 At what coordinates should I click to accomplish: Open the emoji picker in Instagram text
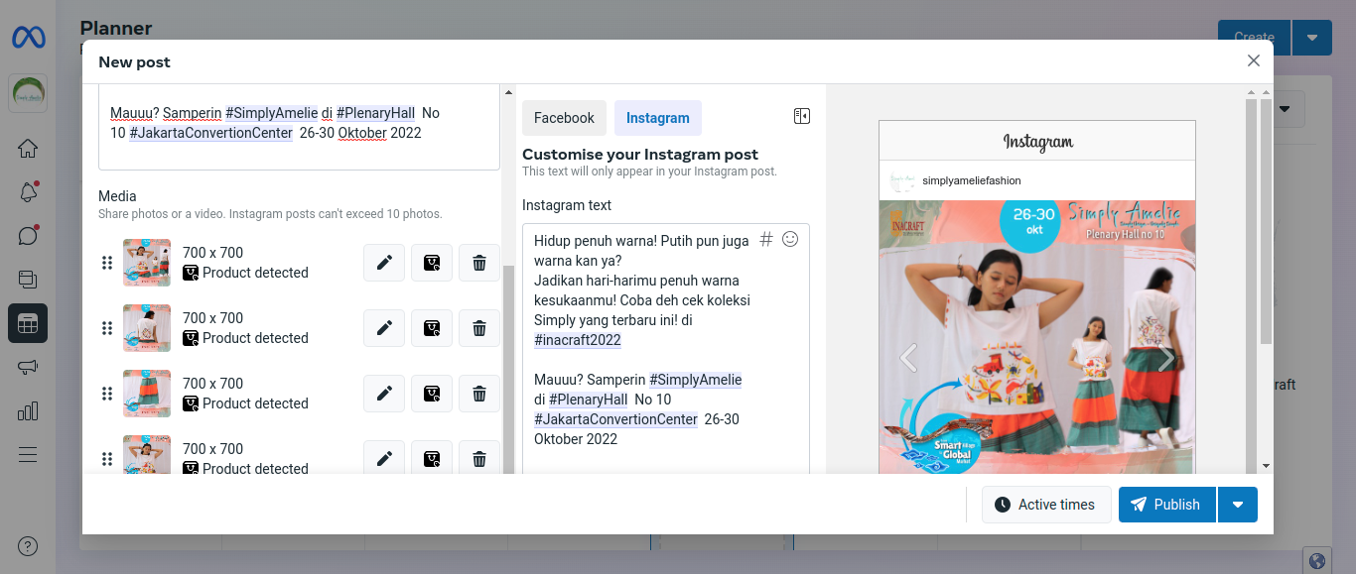(790, 239)
